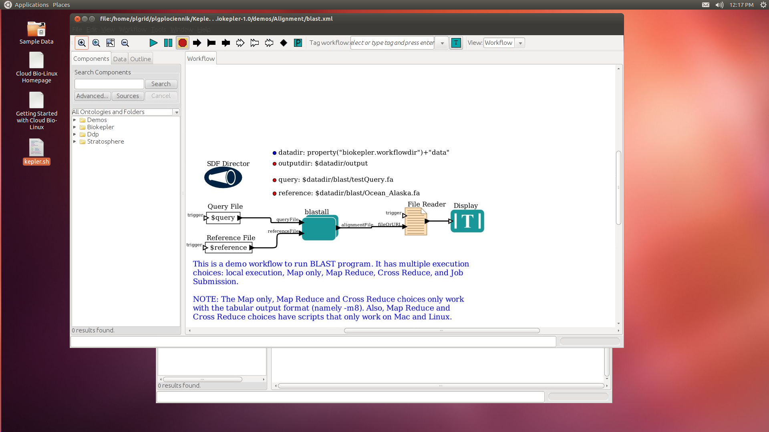Click the datadir parameter text
Image resolution: width=769 pixels, height=432 pixels.
[364, 152]
